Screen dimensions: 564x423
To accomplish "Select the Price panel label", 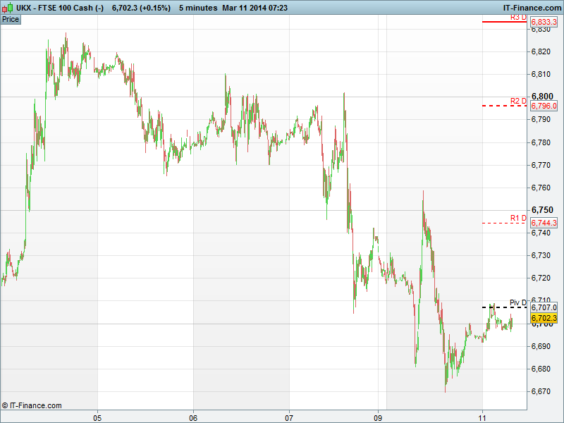I will (x=11, y=19).
